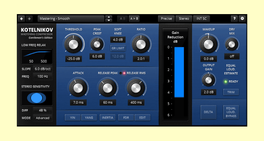Click the 7.0 ms attack value
This screenshot has width=264, height=141.
tap(78, 102)
